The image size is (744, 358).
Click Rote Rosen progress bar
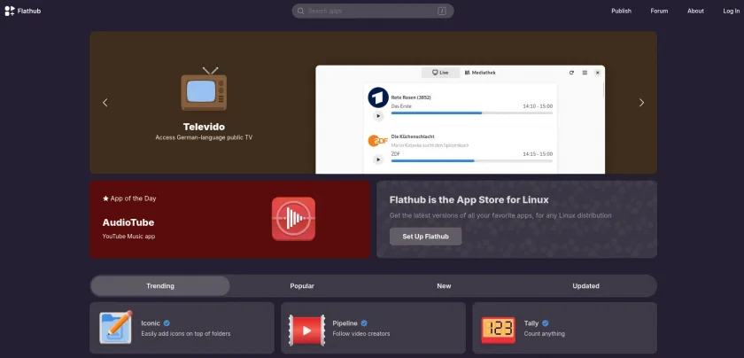tap(471, 113)
